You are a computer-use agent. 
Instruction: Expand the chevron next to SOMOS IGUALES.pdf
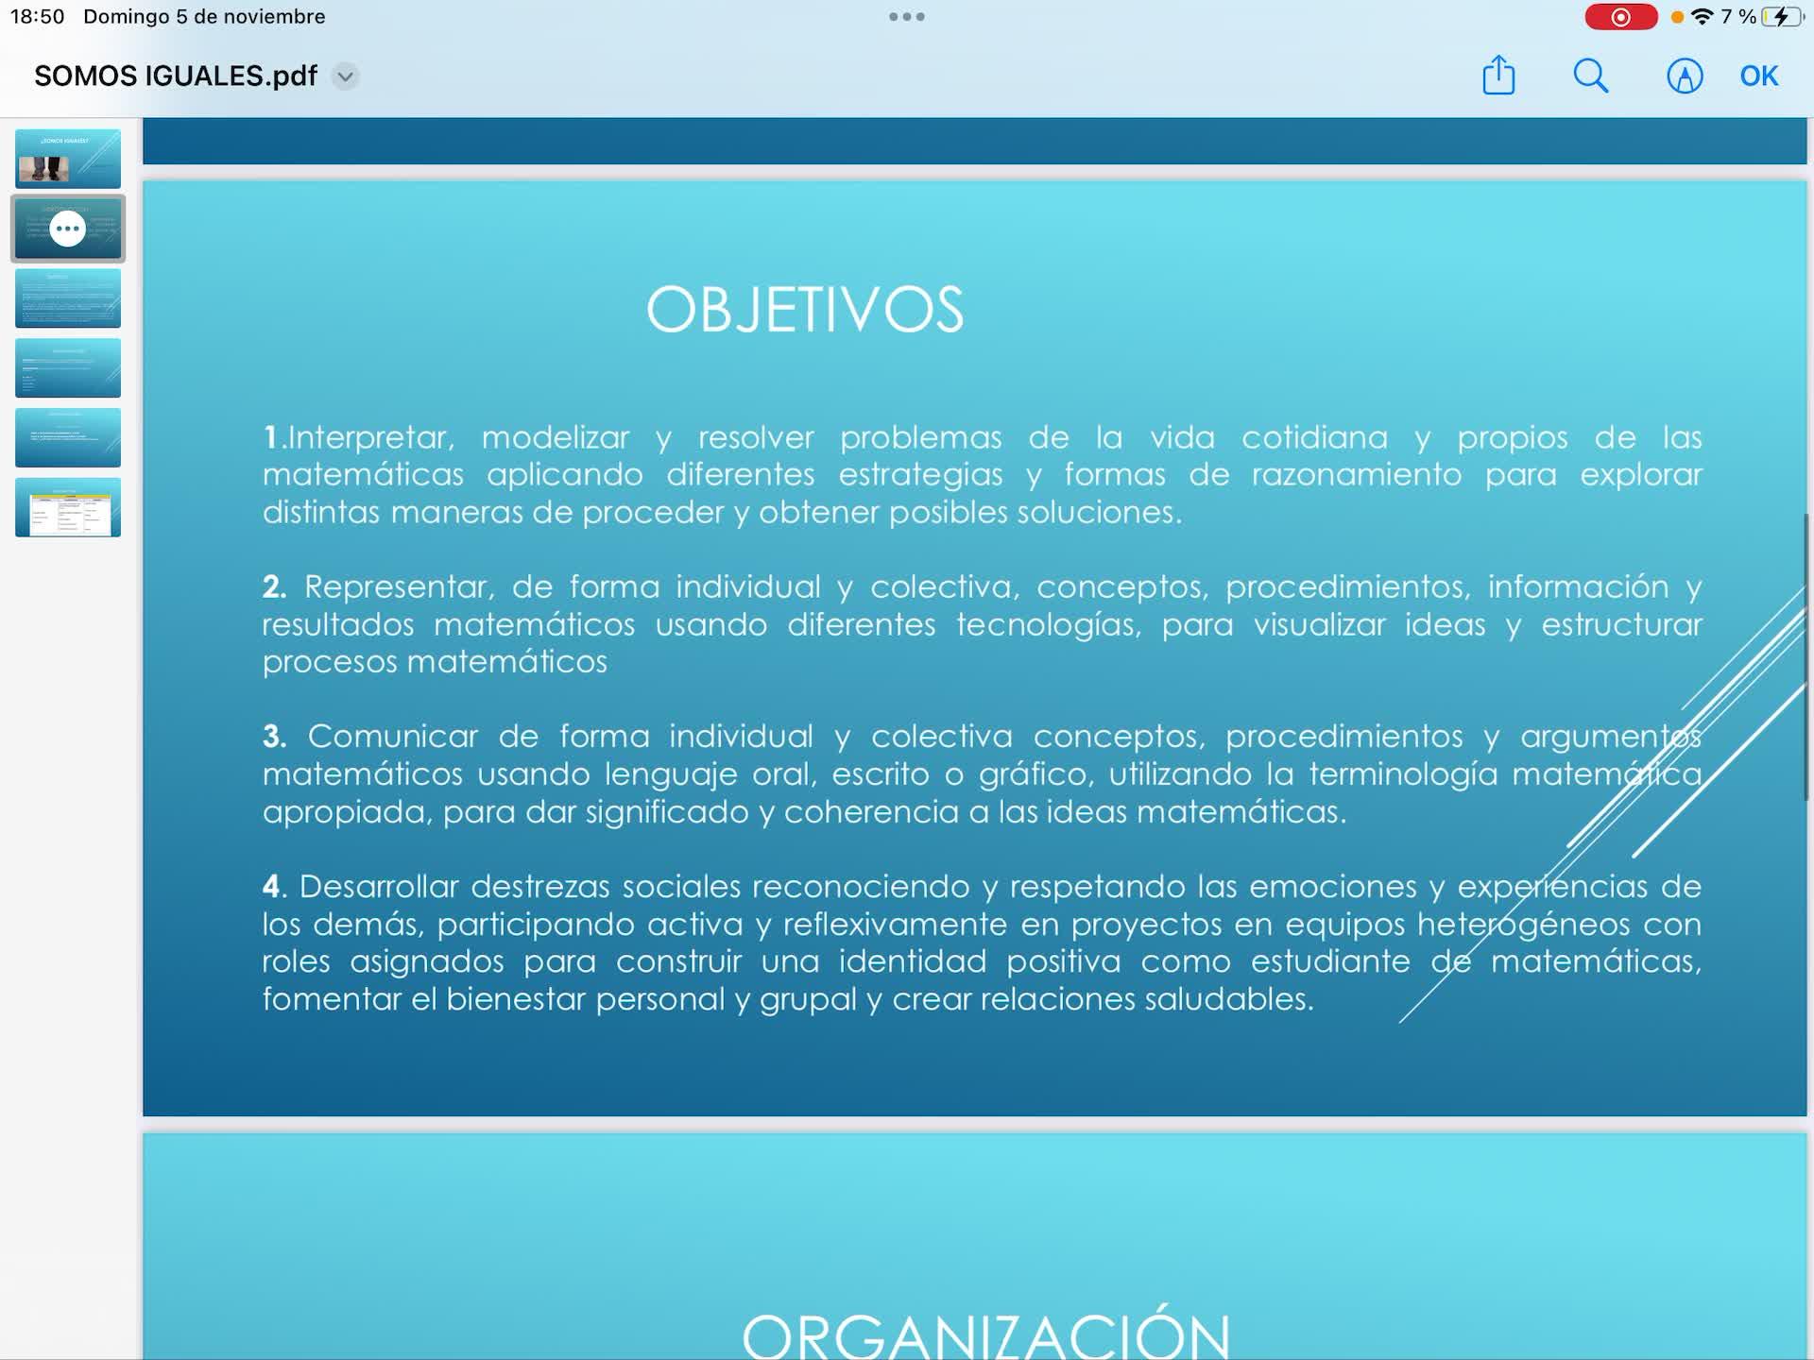click(x=346, y=76)
